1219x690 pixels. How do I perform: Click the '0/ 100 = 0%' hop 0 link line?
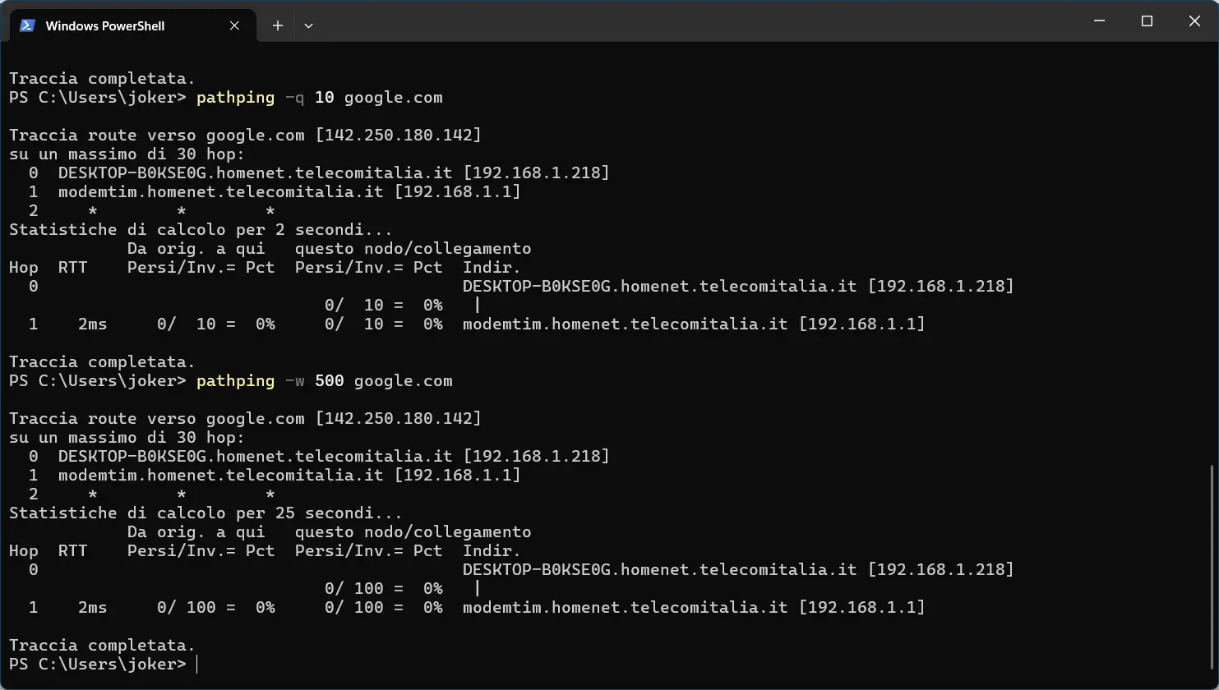[x=383, y=589]
